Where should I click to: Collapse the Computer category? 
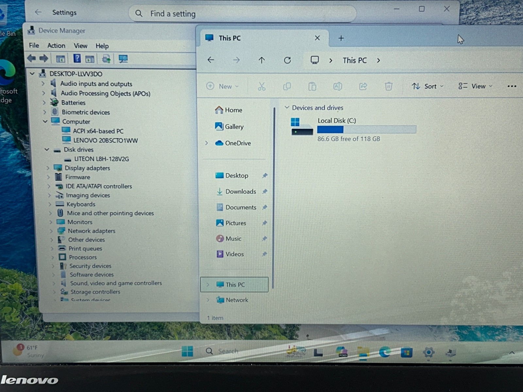(x=45, y=121)
